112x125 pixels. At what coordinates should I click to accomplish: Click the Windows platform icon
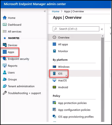[54, 67]
